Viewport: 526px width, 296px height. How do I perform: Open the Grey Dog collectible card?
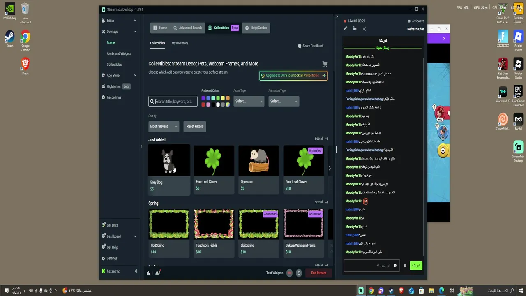tap(169, 169)
